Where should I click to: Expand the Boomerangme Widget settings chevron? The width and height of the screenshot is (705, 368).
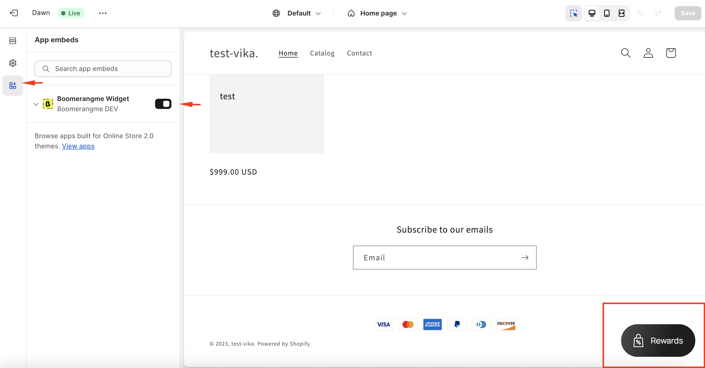point(35,104)
